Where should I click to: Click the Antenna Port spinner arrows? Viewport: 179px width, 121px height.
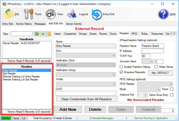(145, 95)
